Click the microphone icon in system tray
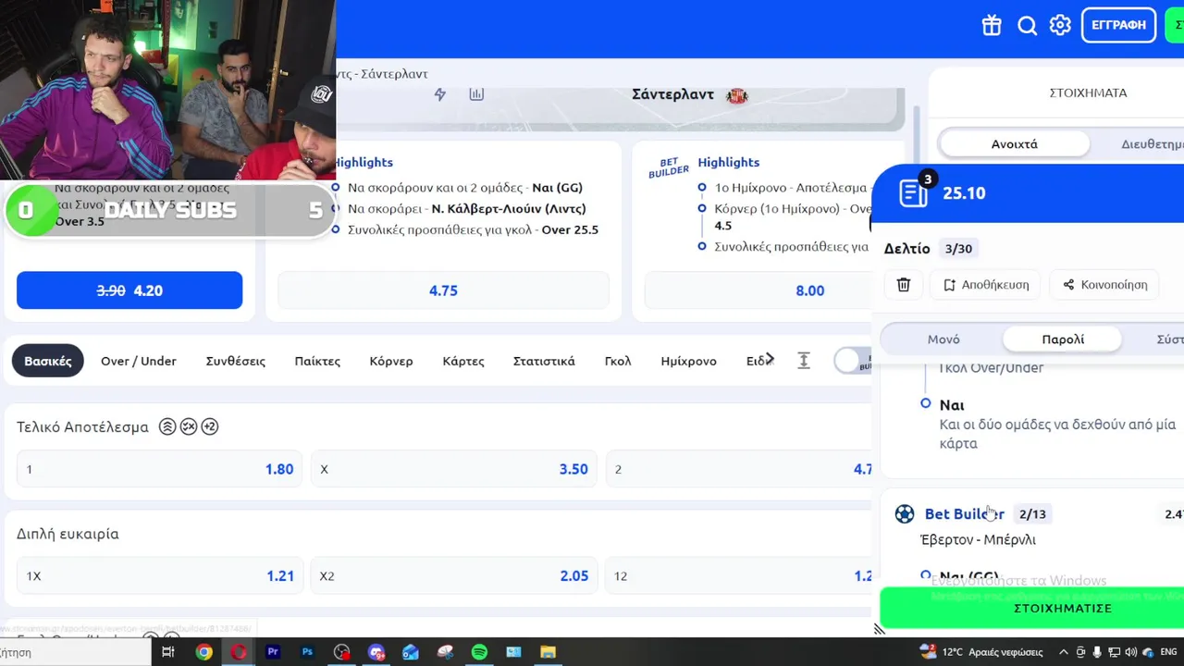 [x=1097, y=652]
